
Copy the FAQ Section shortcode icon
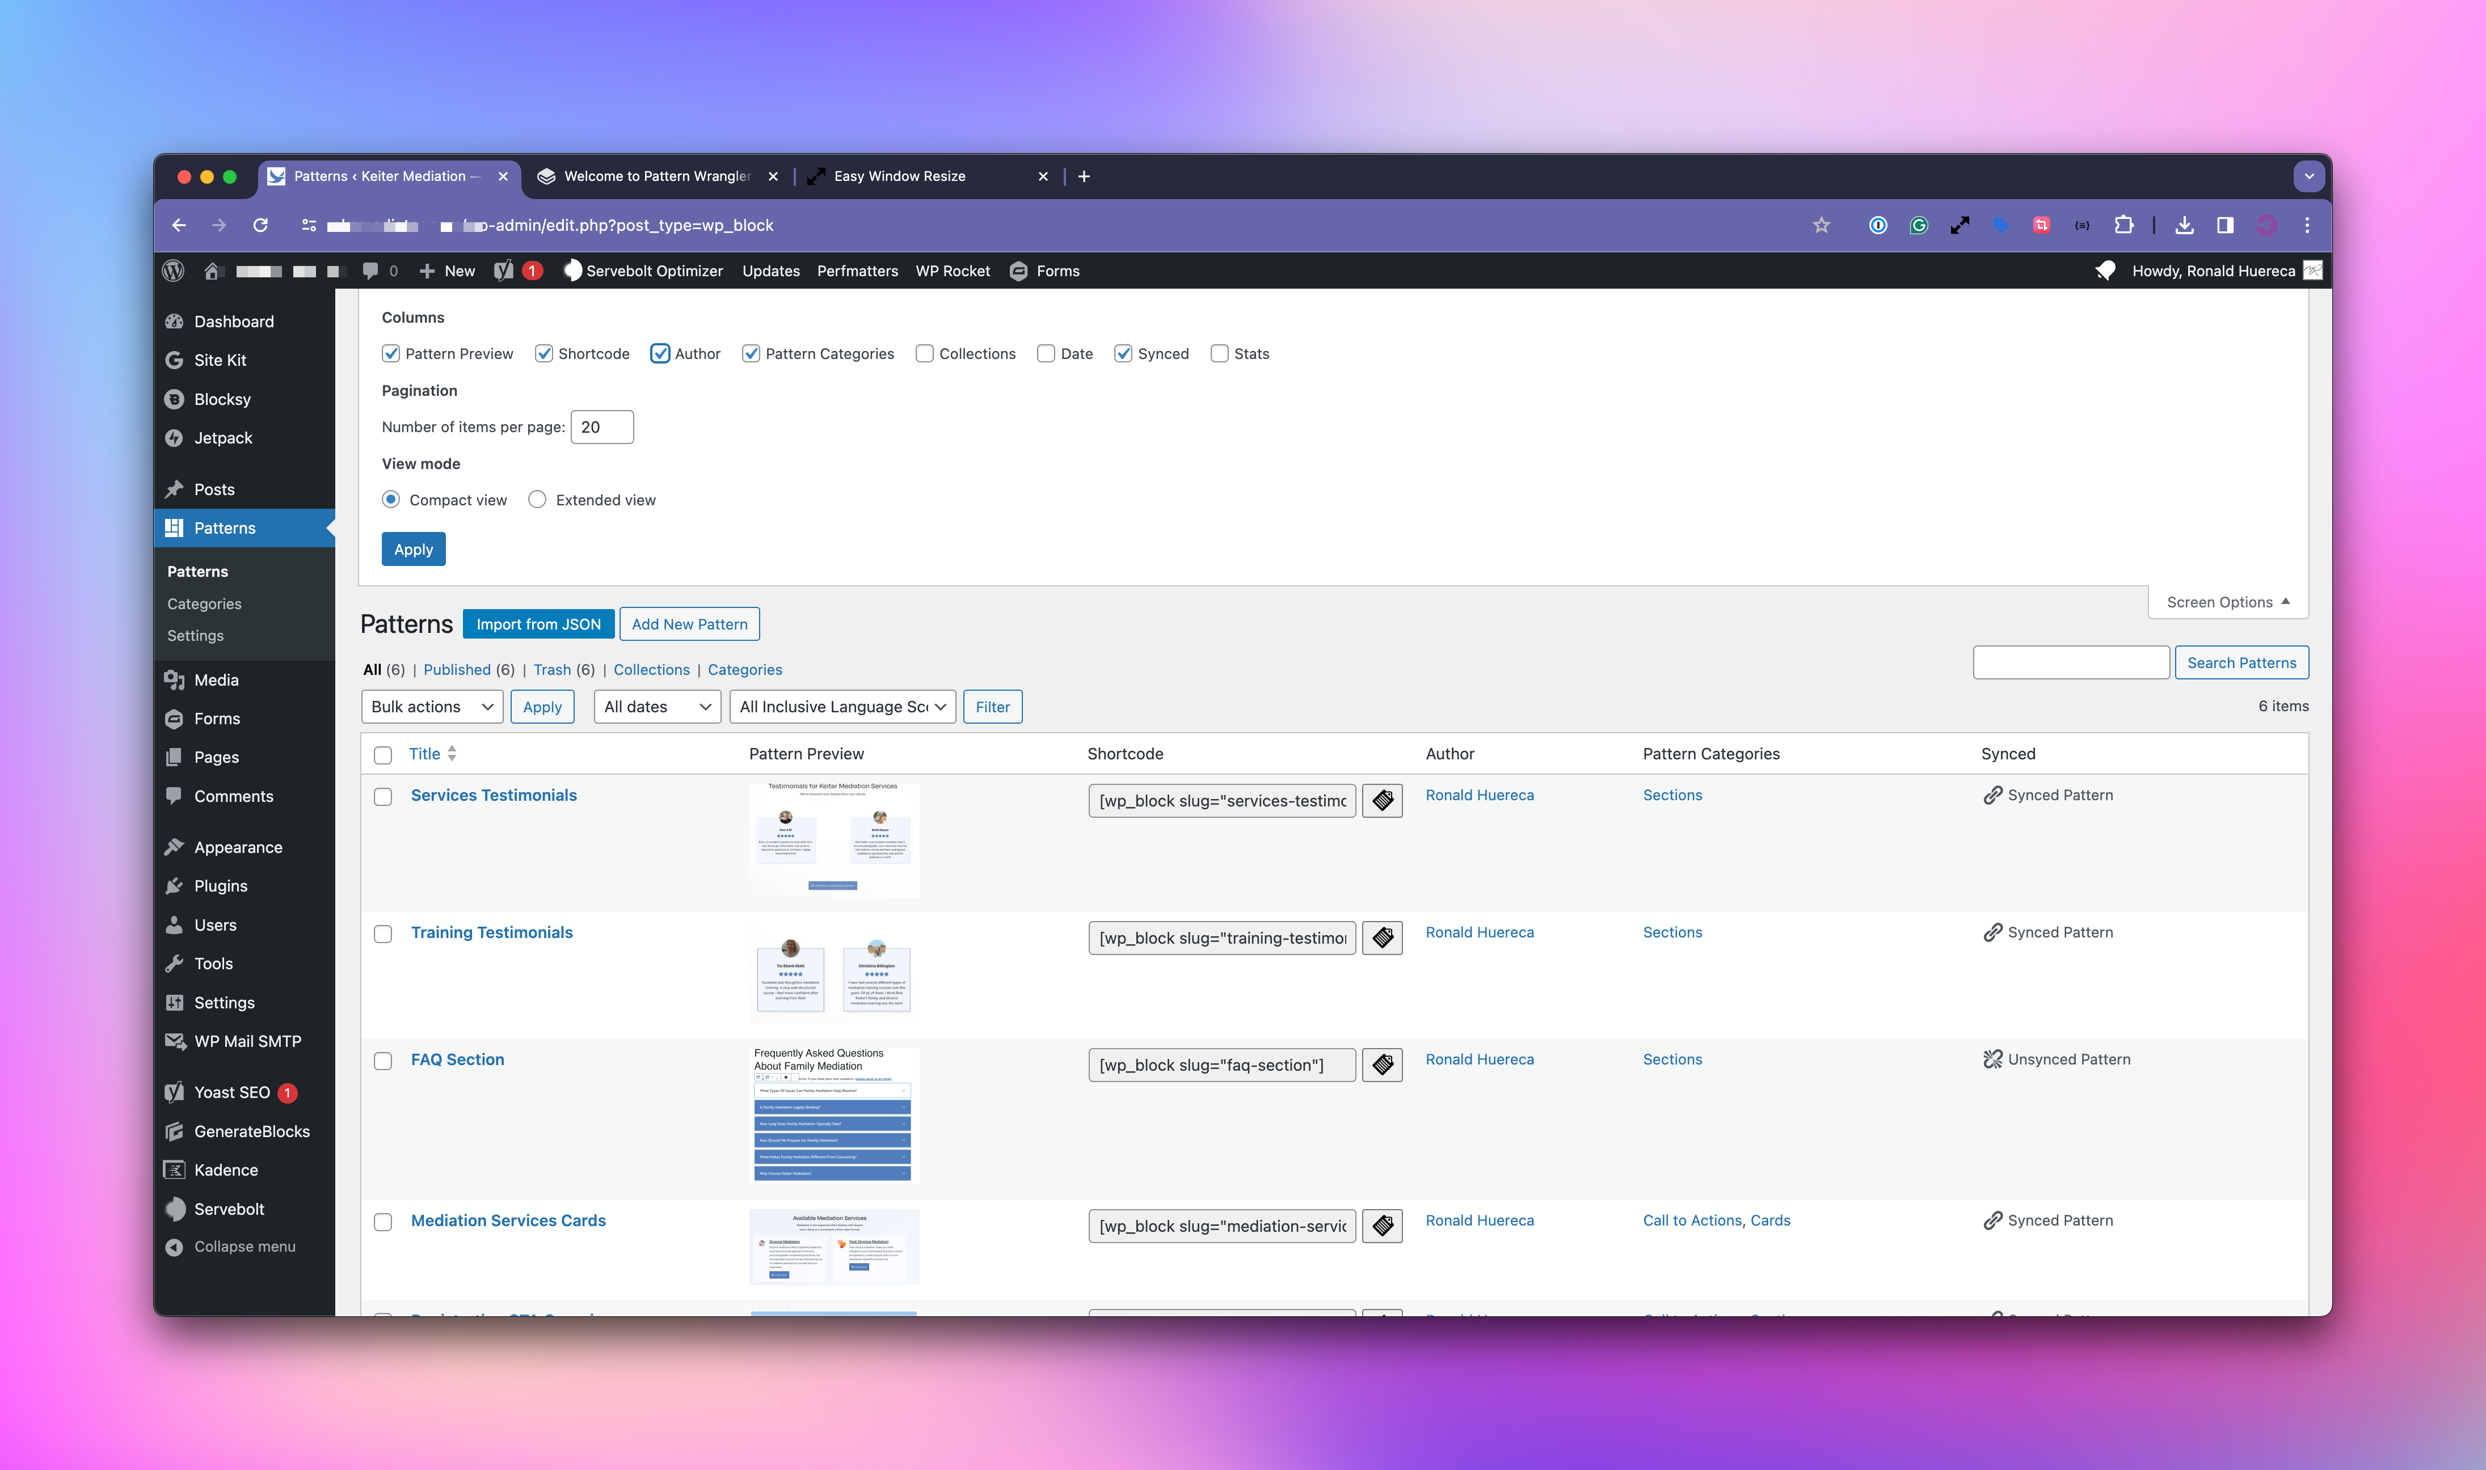click(x=1382, y=1065)
